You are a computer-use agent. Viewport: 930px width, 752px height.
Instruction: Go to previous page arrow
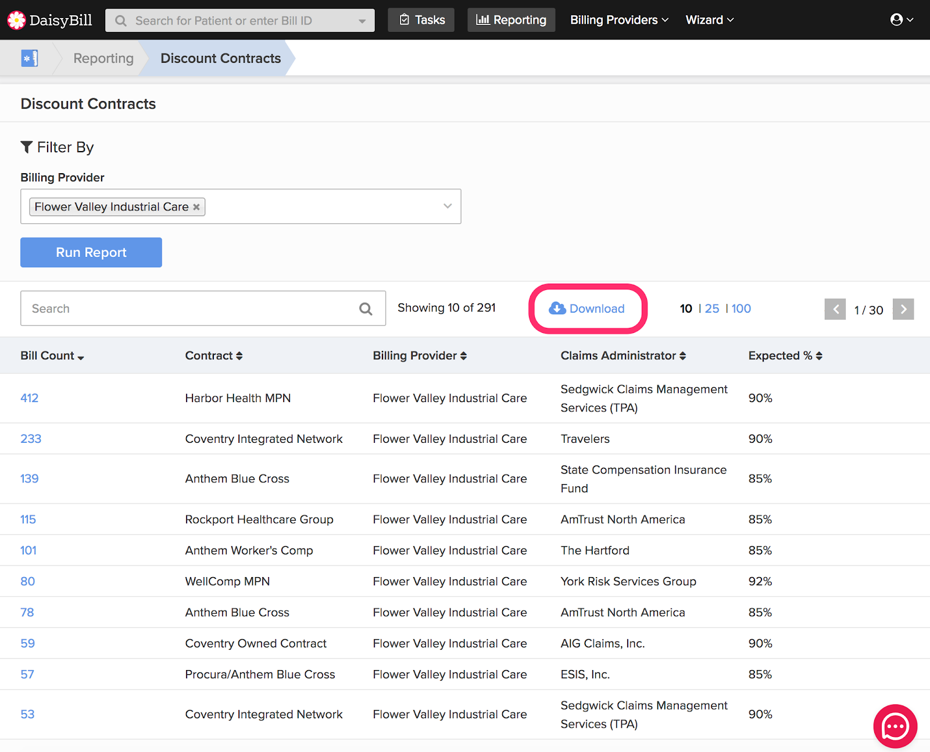pyautogui.click(x=835, y=309)
